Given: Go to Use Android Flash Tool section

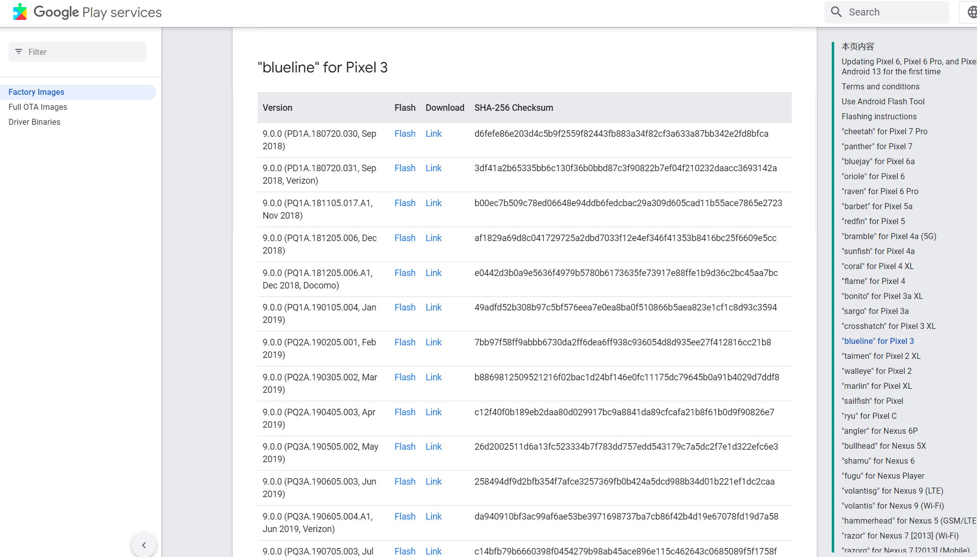Looking at the screenshot, I should 883,101.
